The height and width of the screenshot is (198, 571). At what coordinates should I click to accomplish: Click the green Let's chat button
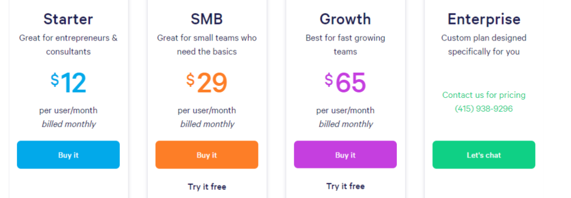(484, 155)
